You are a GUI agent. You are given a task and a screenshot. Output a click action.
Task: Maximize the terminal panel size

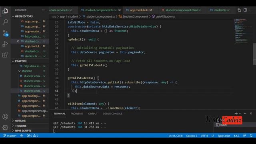(245, 113)
